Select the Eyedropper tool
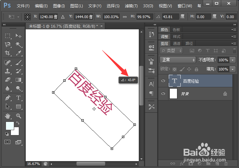239x168 pixels. (18, 53)
